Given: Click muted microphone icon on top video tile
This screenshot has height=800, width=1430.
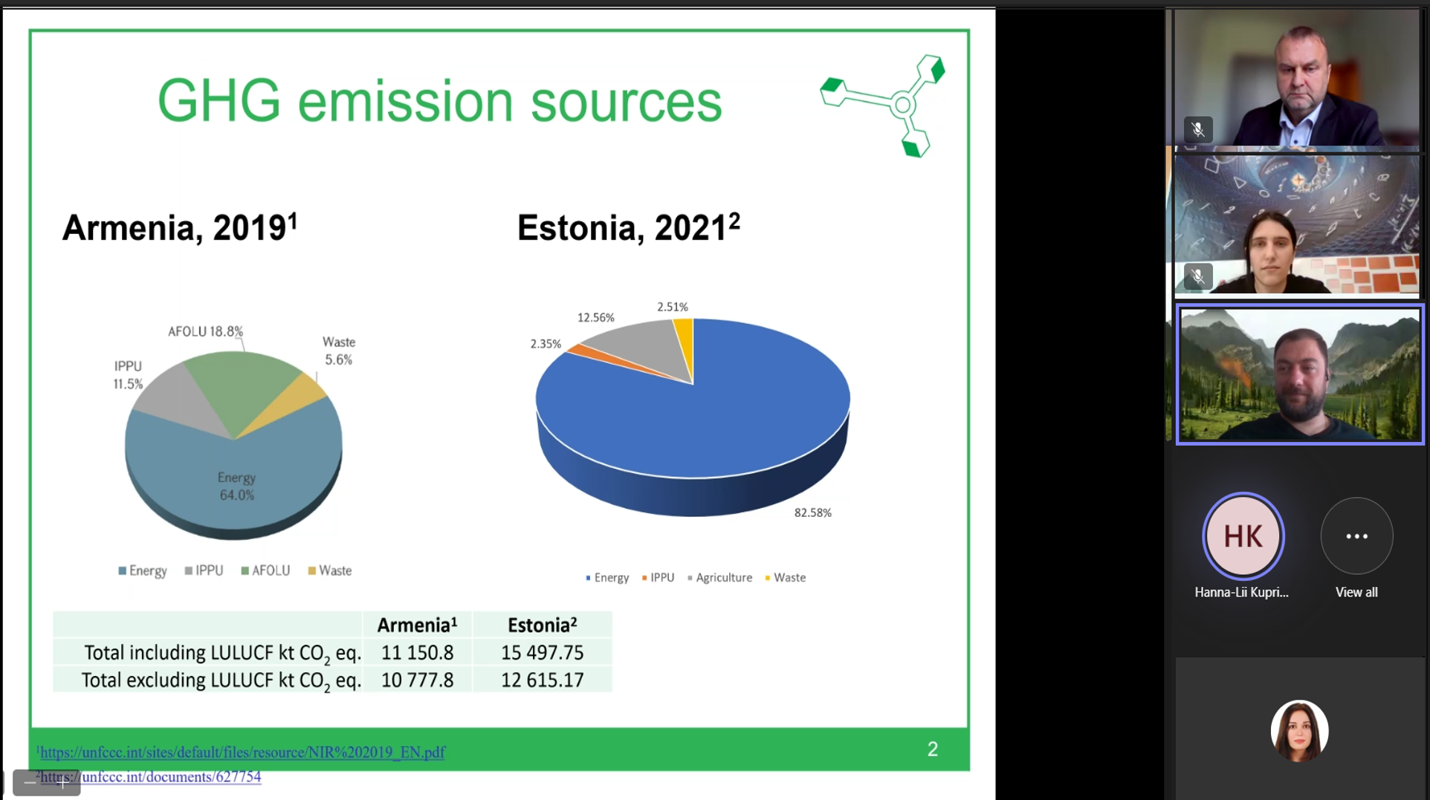Looking at the screenshot, I should pos(1197,129).
